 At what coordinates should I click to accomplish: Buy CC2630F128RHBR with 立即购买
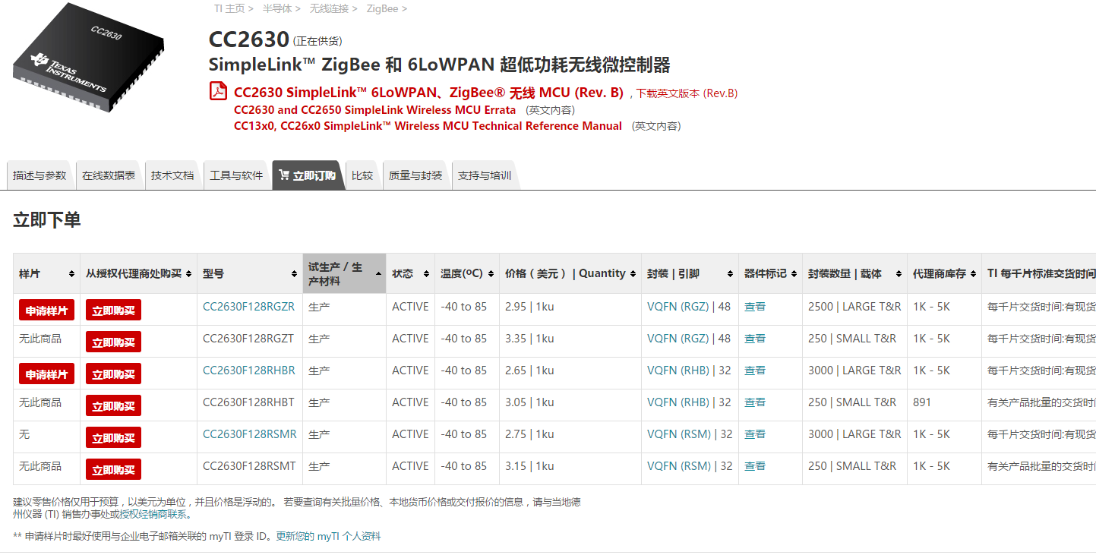(x=113, y=374)
